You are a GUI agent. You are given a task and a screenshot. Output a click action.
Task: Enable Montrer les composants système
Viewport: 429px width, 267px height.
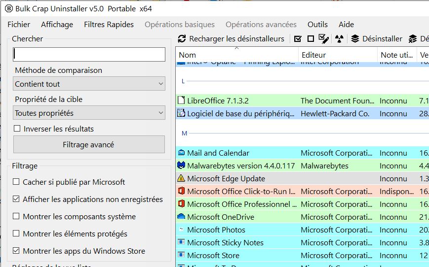point(16,216)
